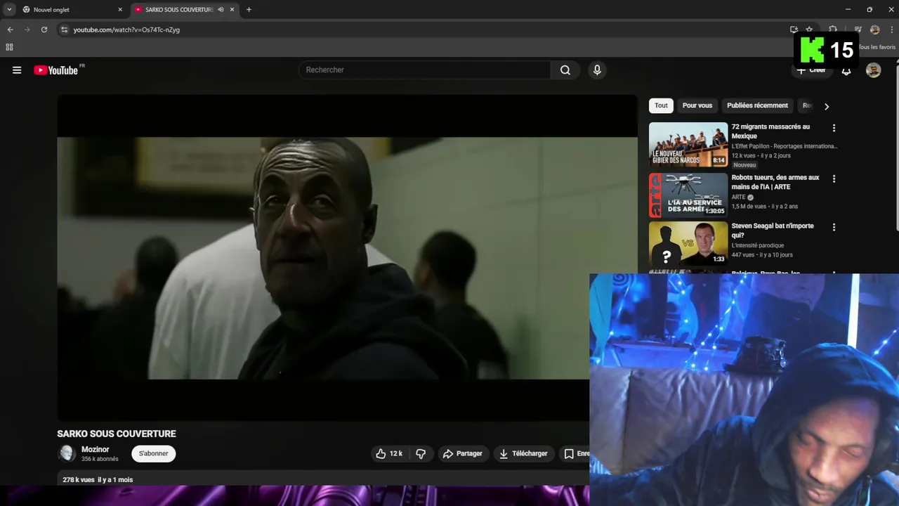Open options for Steven Seagal video
This screenshot has height=506, width=899.
click(834, 228)
